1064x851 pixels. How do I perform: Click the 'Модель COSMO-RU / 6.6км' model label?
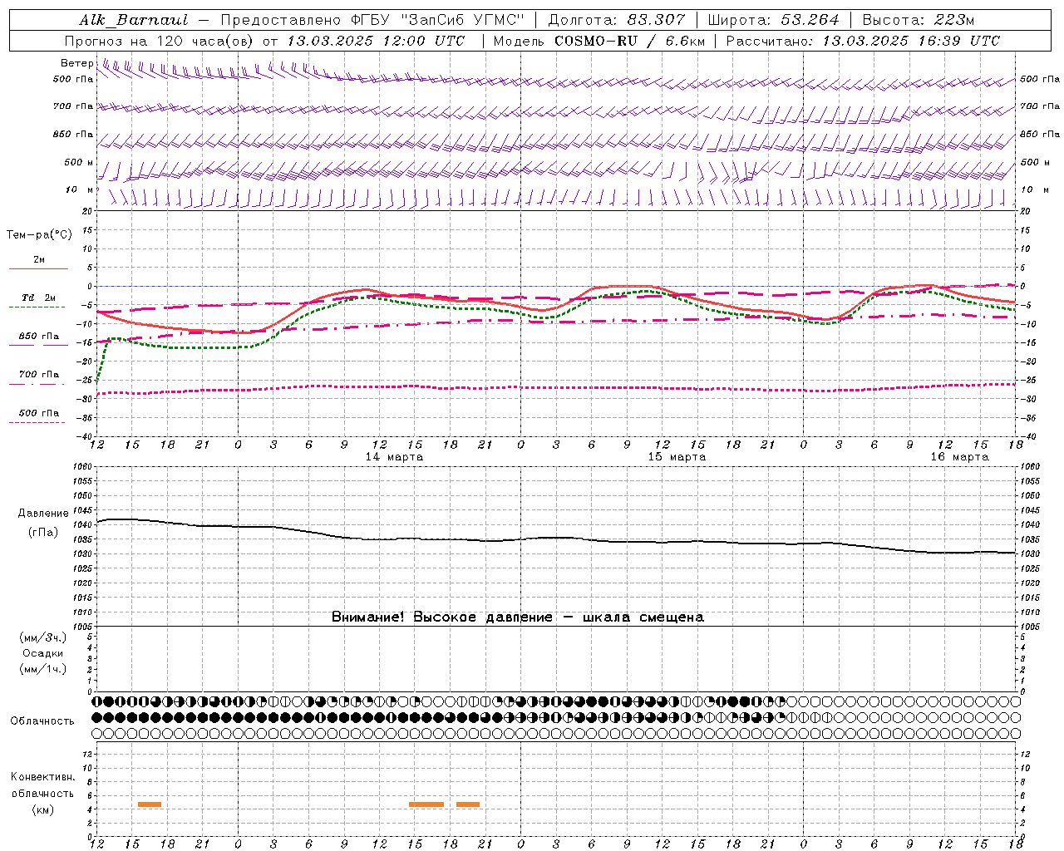[598, 41]
